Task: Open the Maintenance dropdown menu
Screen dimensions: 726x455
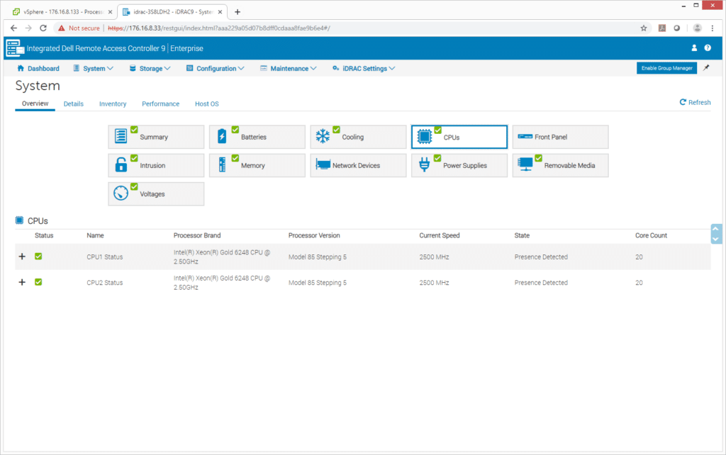Action: coord(289,68)
